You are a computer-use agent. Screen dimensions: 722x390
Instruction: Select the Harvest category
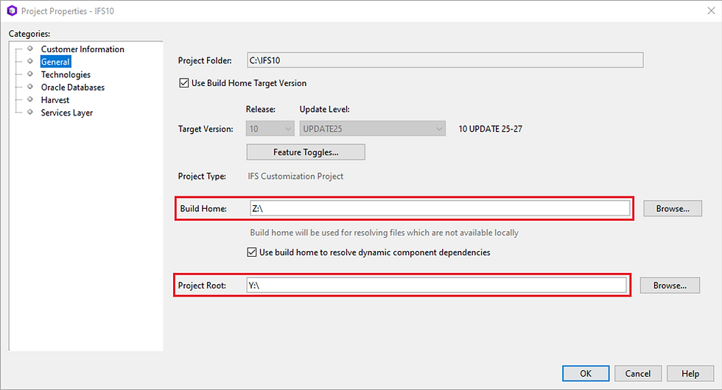pos(55,100)
